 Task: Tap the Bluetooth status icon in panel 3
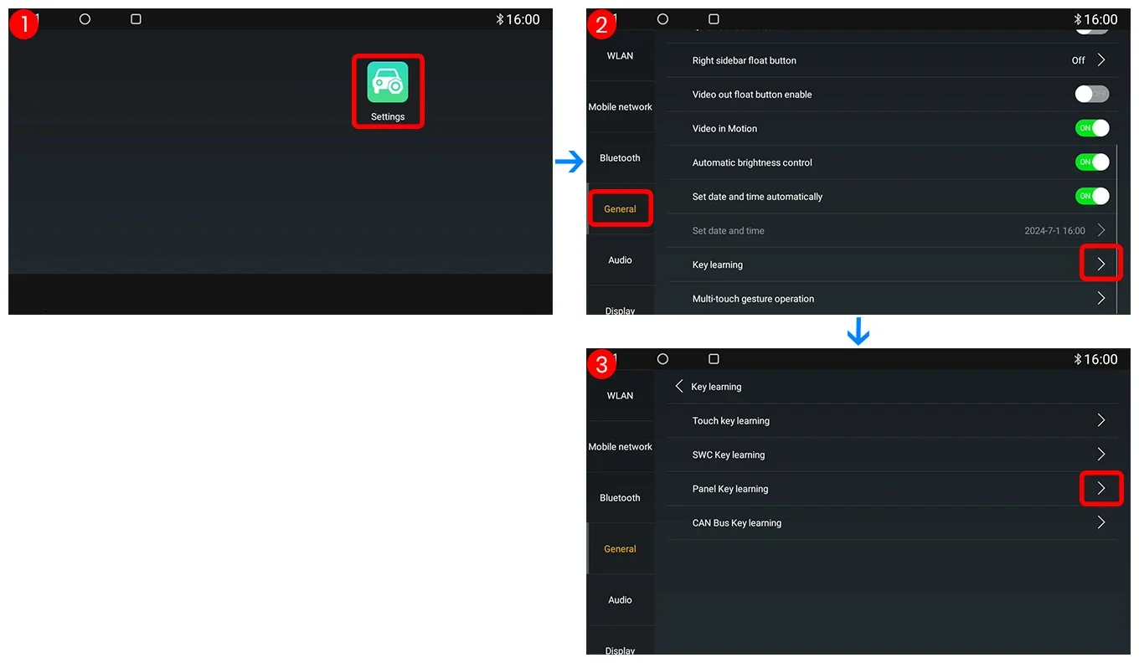[x=1078, y=359]
